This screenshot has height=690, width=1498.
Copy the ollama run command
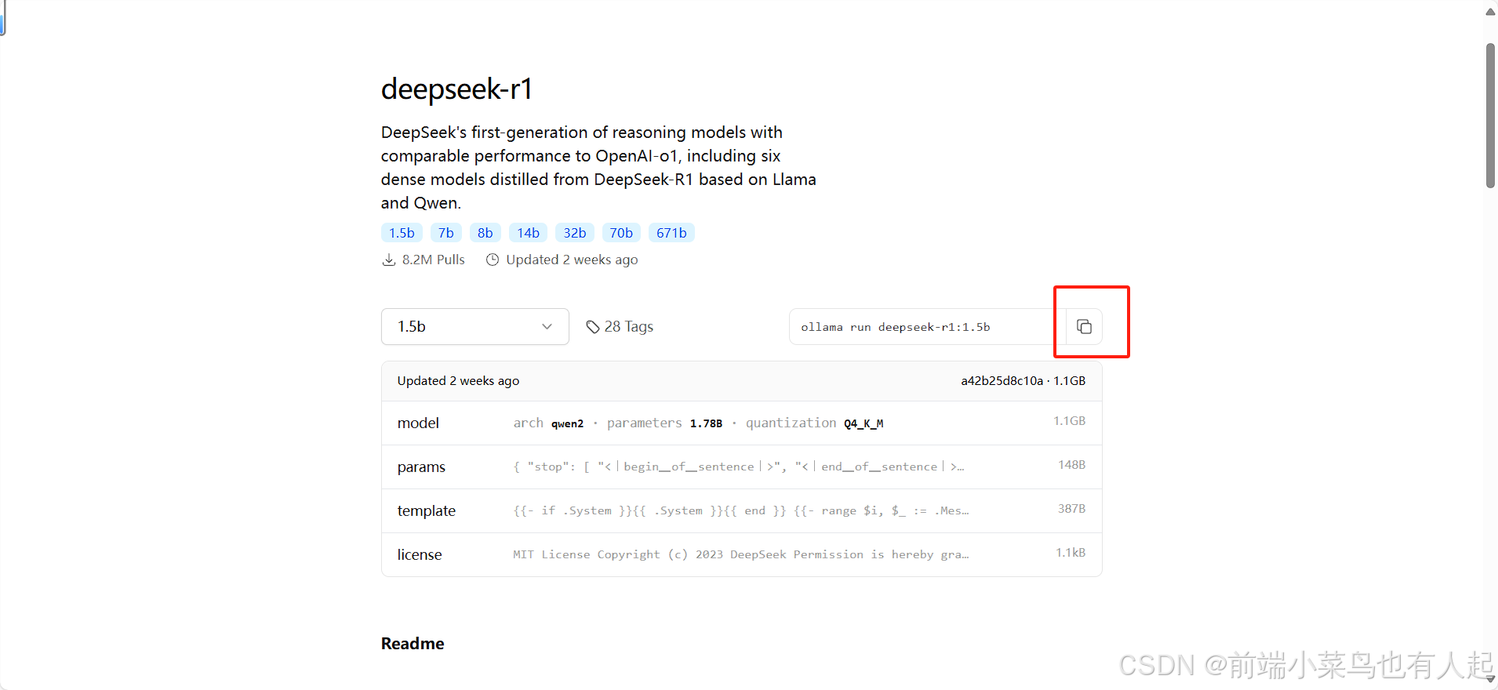1084,326
